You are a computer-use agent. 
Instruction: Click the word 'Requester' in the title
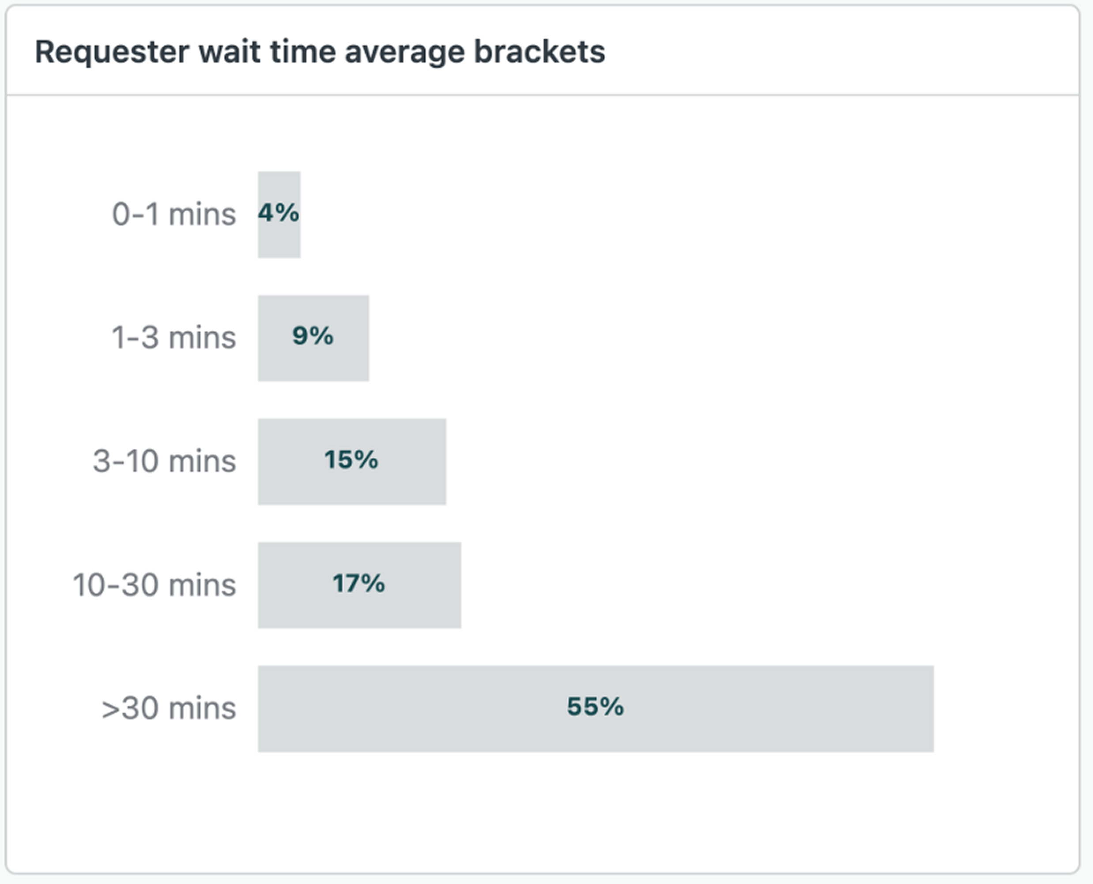(x=112, y=52)
